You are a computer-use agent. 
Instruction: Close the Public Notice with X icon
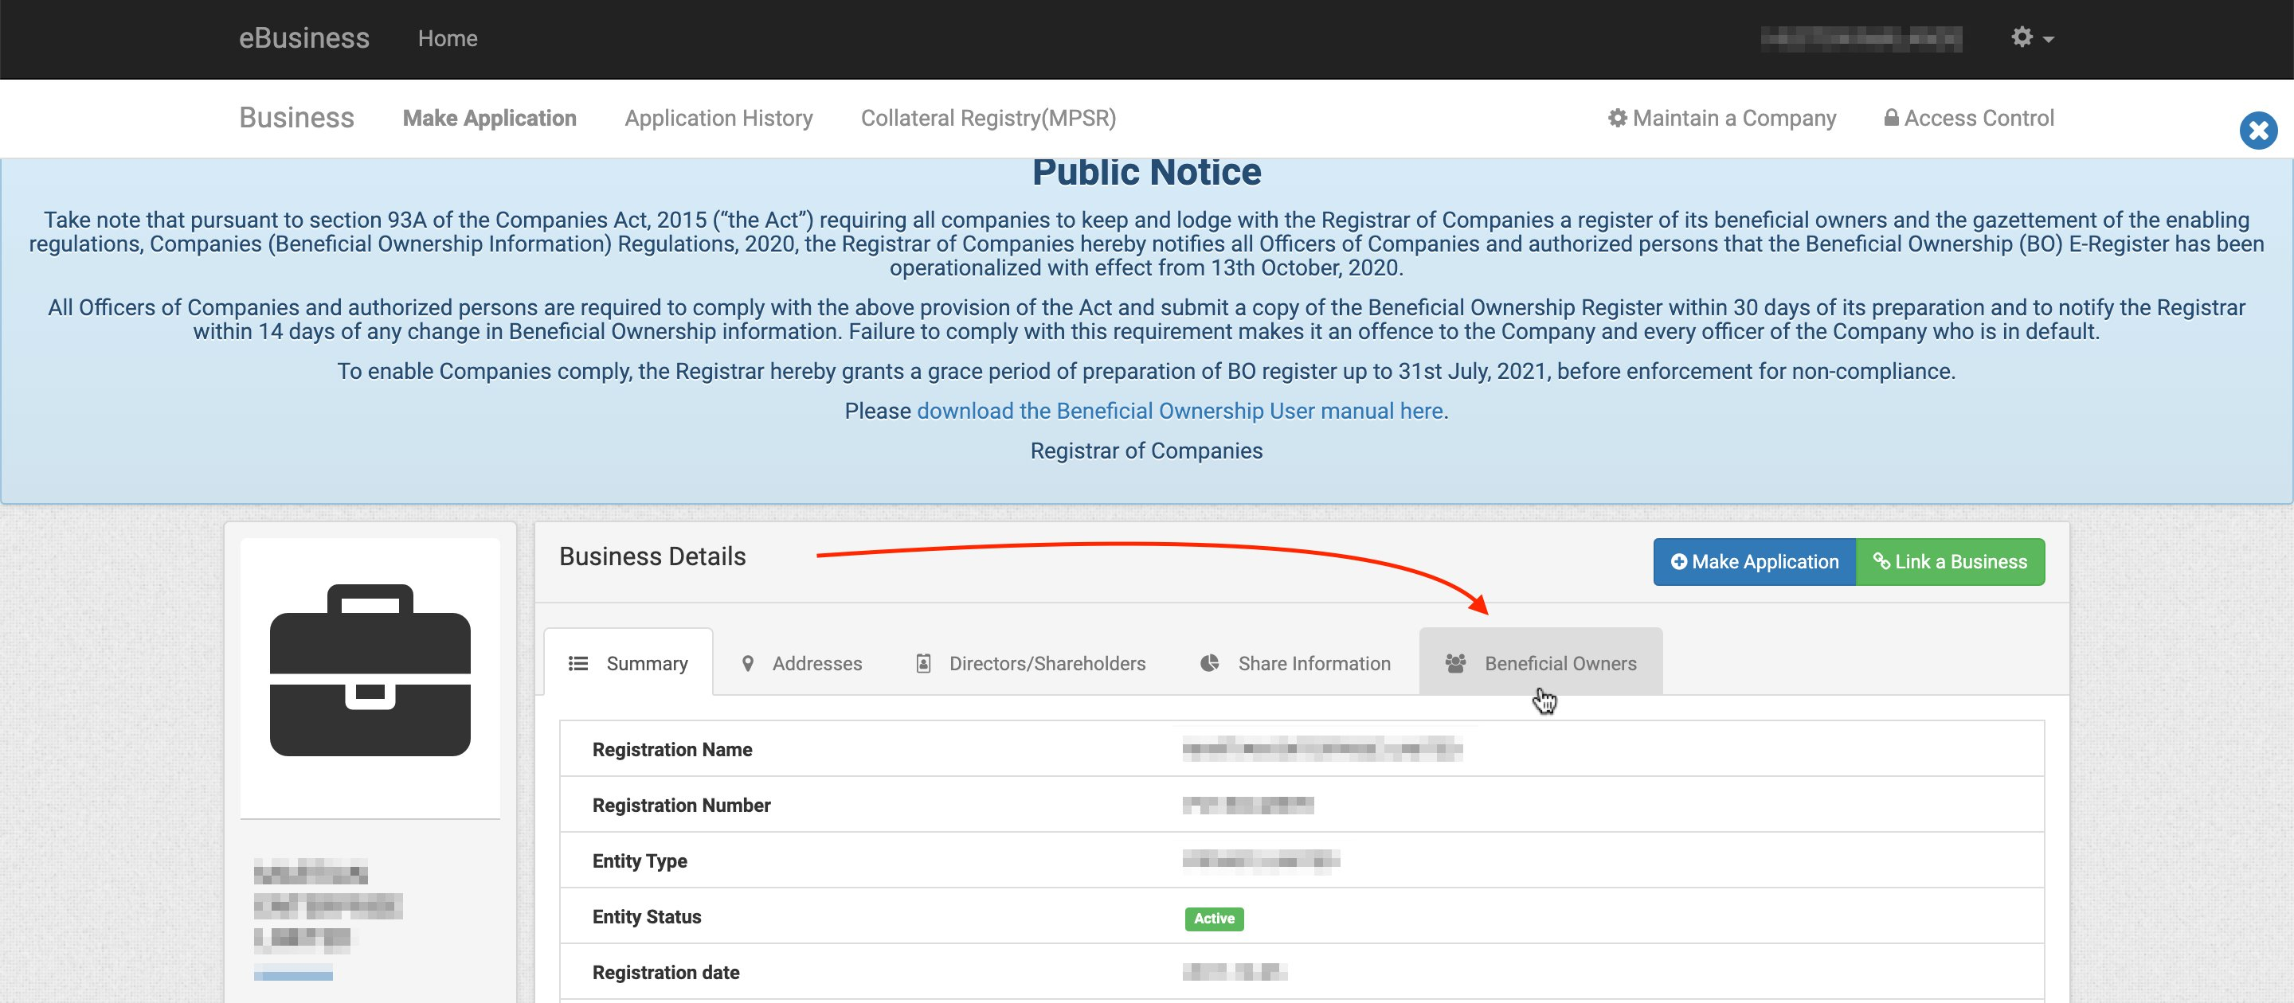(x=2257, y=131)
